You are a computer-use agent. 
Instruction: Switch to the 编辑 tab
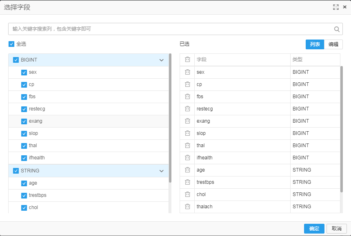pyautogui.click(x=333, y=44)
